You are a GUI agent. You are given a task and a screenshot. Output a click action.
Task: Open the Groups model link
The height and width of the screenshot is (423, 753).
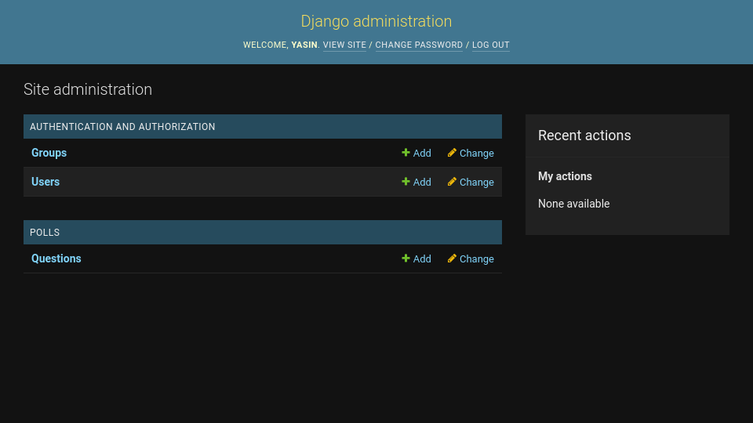point(49,153)
